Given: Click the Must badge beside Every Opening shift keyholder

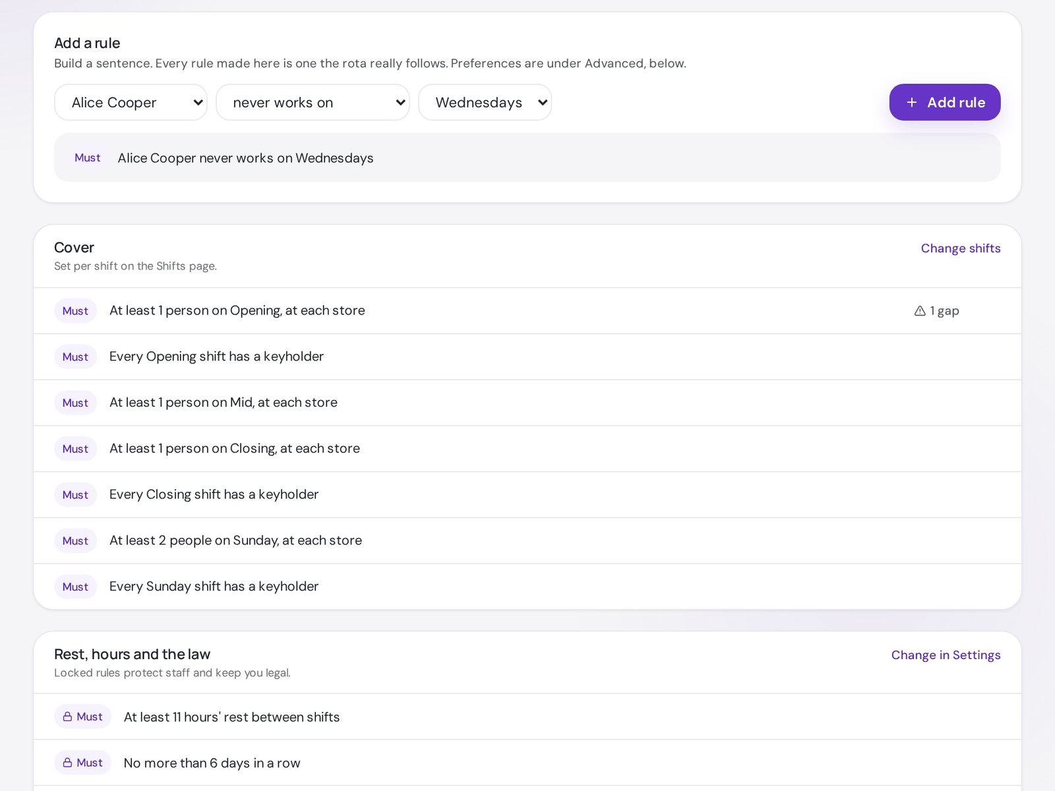Looking at the screenshot, I should coord(75,357).
